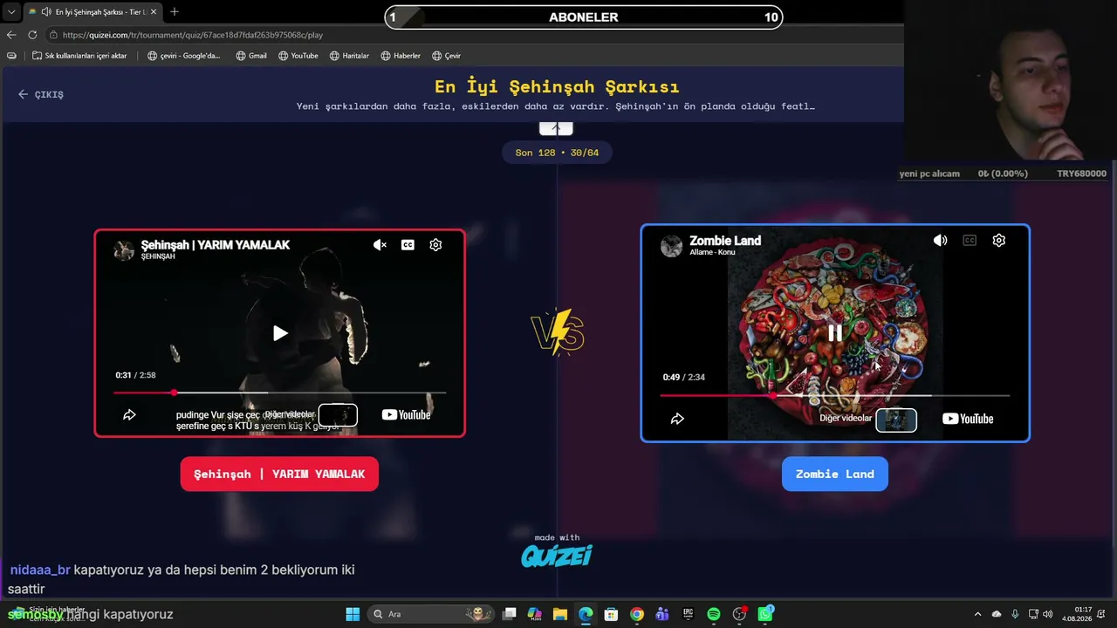This screenshot has width=1117, height=628.
Task: Open a new browser tab
Action: [175, 12]
